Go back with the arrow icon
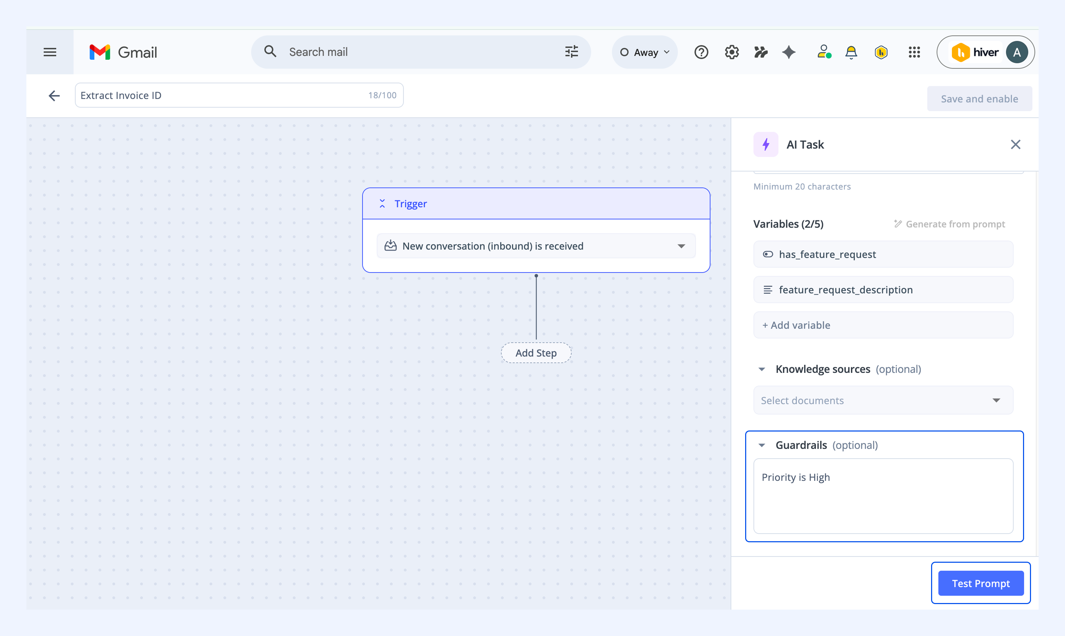The image size is (1065, 636). [x=54, y=95]
